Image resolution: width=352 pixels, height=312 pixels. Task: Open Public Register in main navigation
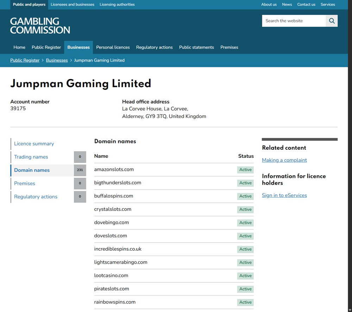point(46,47)
